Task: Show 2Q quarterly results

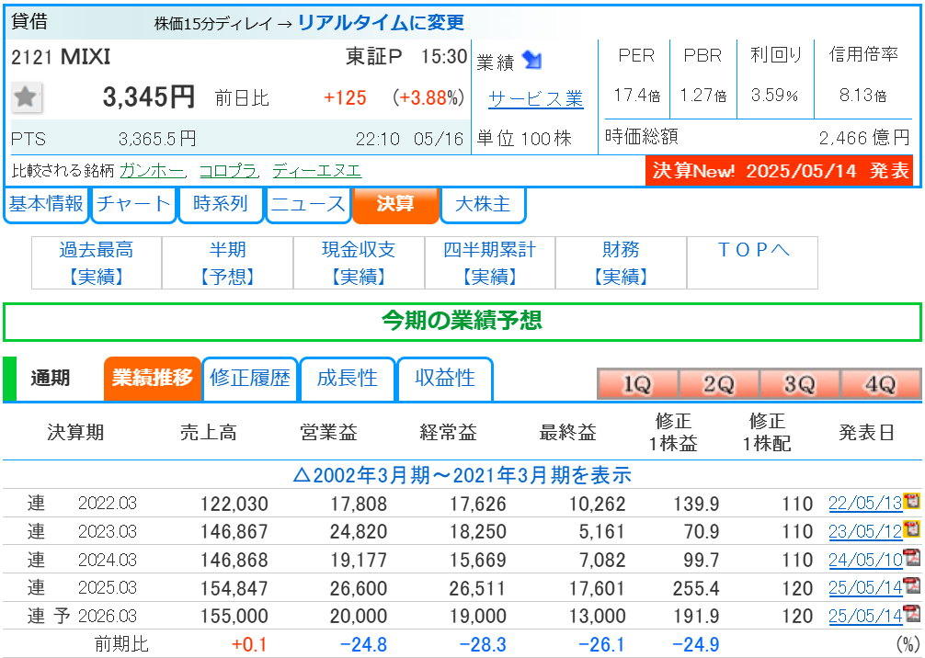Action: tap(718, 384)
